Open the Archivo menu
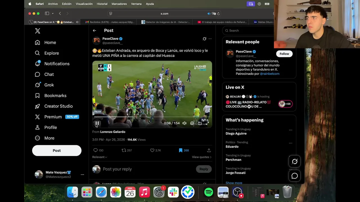This screenshot has width=360, height=202. (53, 4)
